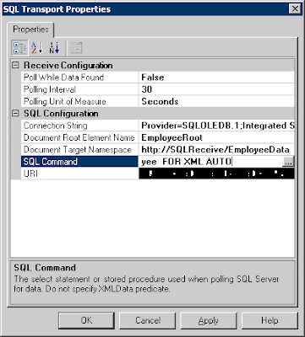Viewport: 305px width, 337px height.
Task: Sort properties alphabetically
Action: tap(36, 48)
